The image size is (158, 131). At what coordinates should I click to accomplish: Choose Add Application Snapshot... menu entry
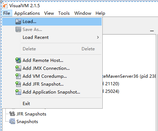52,92
